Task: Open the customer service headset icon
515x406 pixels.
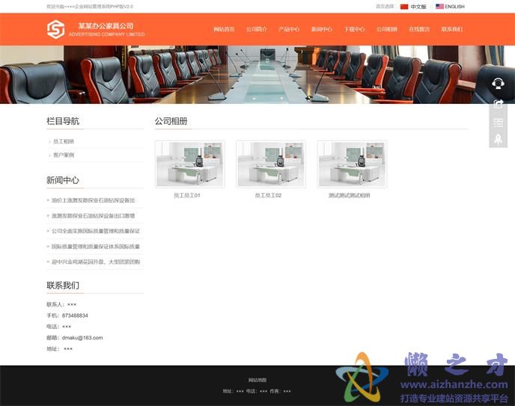Action: click(x=498, y=84)
